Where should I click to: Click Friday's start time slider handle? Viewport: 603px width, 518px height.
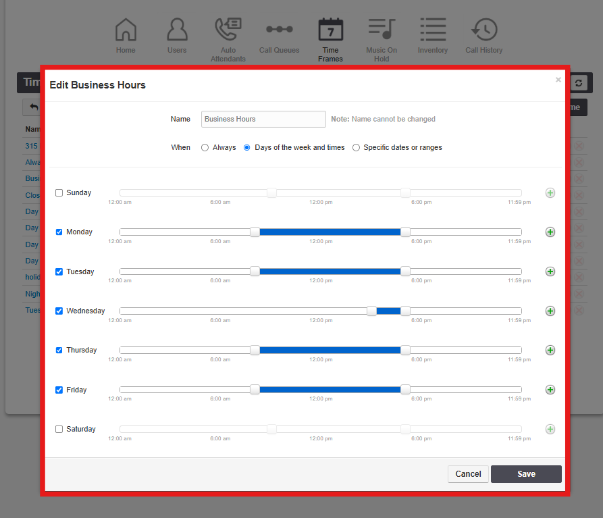[x=255, y=390]
